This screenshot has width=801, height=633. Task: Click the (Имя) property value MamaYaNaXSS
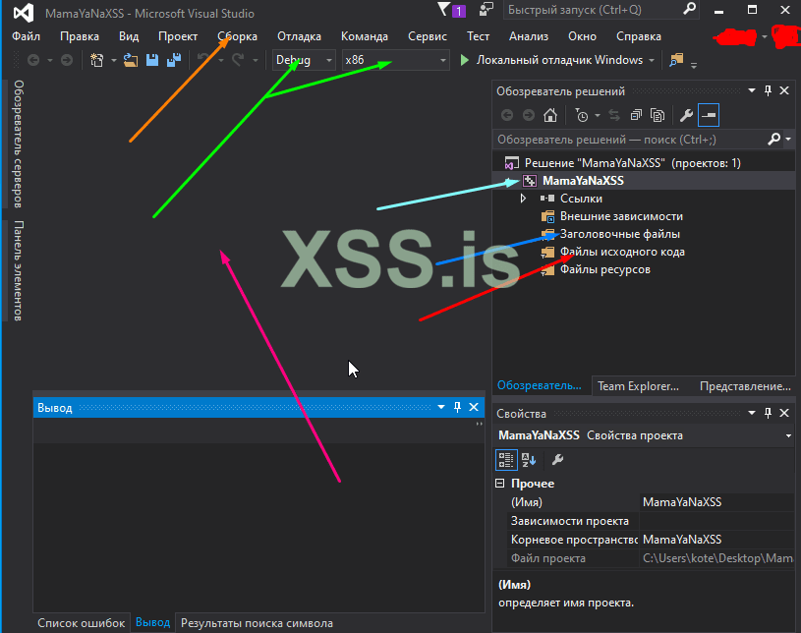(x=717, y=502)
